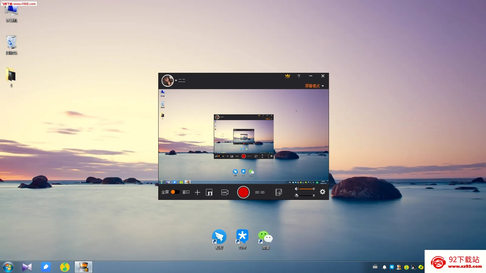
Task: Open the picture-in-picture camera overlay icon
Action: (x=209, y=192)
